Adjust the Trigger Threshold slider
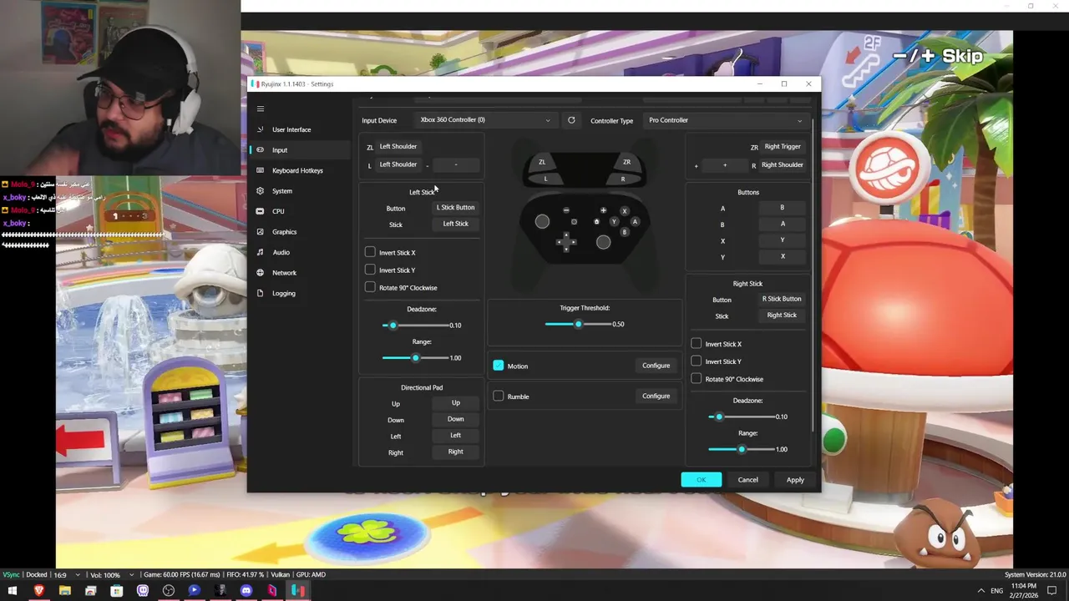The height and width of the screenshot is (601, 1069). pos(578,324)
